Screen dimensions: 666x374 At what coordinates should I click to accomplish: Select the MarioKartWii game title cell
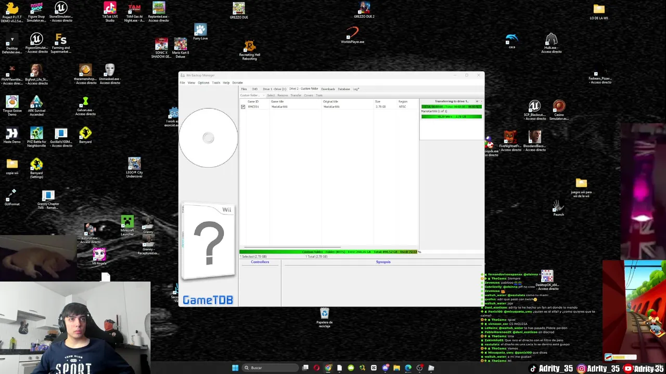[x=279, y=106]
